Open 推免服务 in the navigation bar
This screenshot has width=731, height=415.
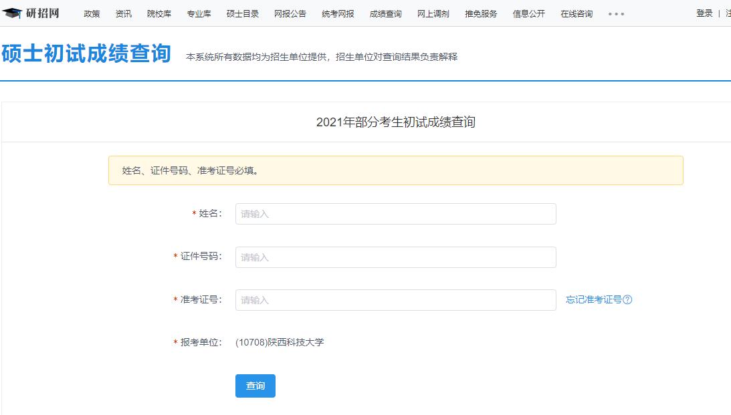[481, 14]
